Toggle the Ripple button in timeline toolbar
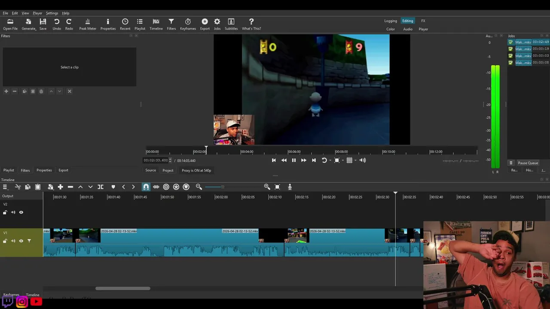This screenshot has width=550, height=309. click(x=166, y=187)
